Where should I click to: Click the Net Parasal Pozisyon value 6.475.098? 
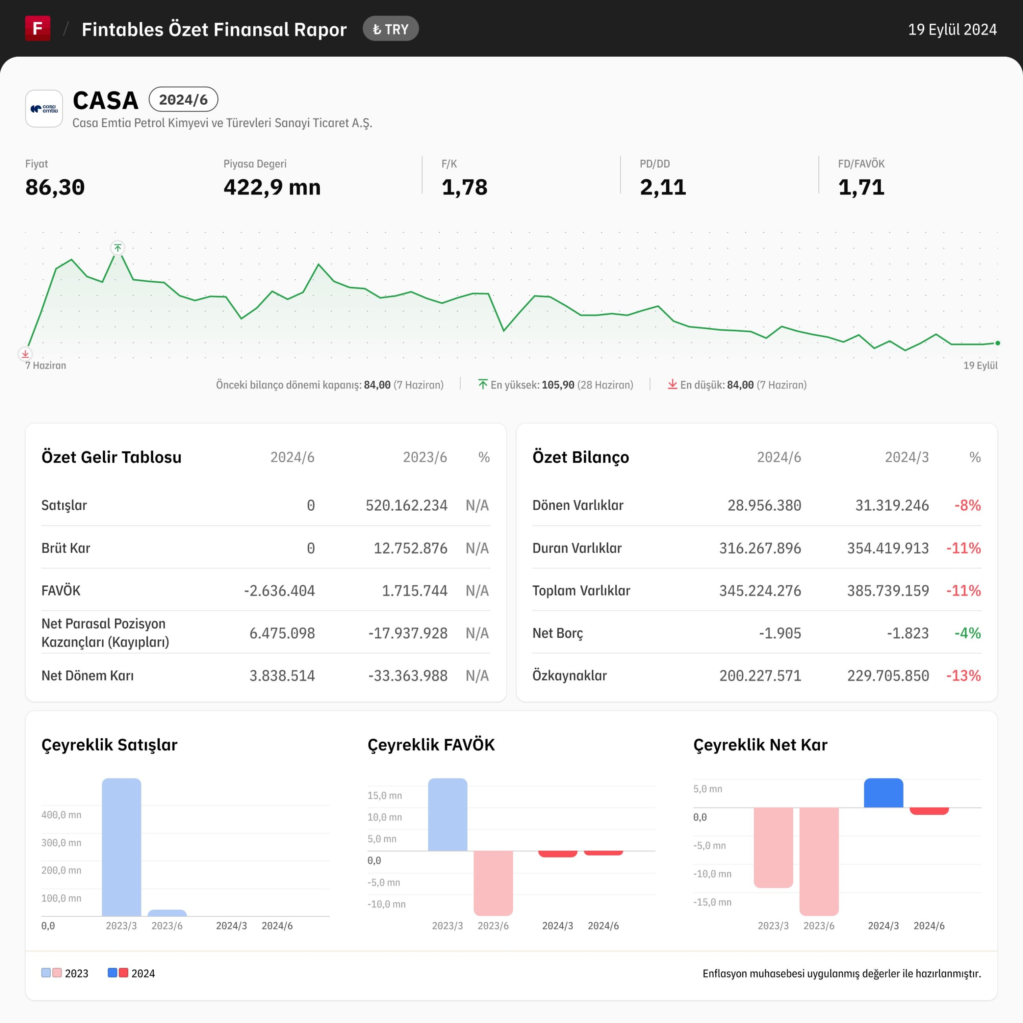click(x=282, y=633)
